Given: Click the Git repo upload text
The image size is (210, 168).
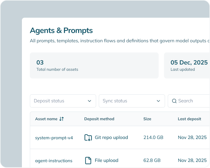Looking at the screenshot, I should tap(112, 137).
